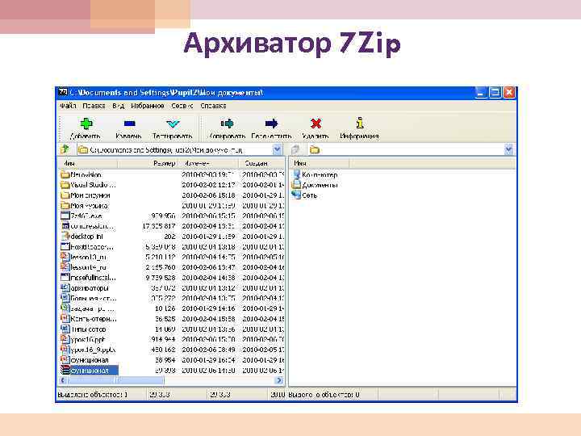Click the left scroll arrow of horizontal scrollbar

coord(63,380)
